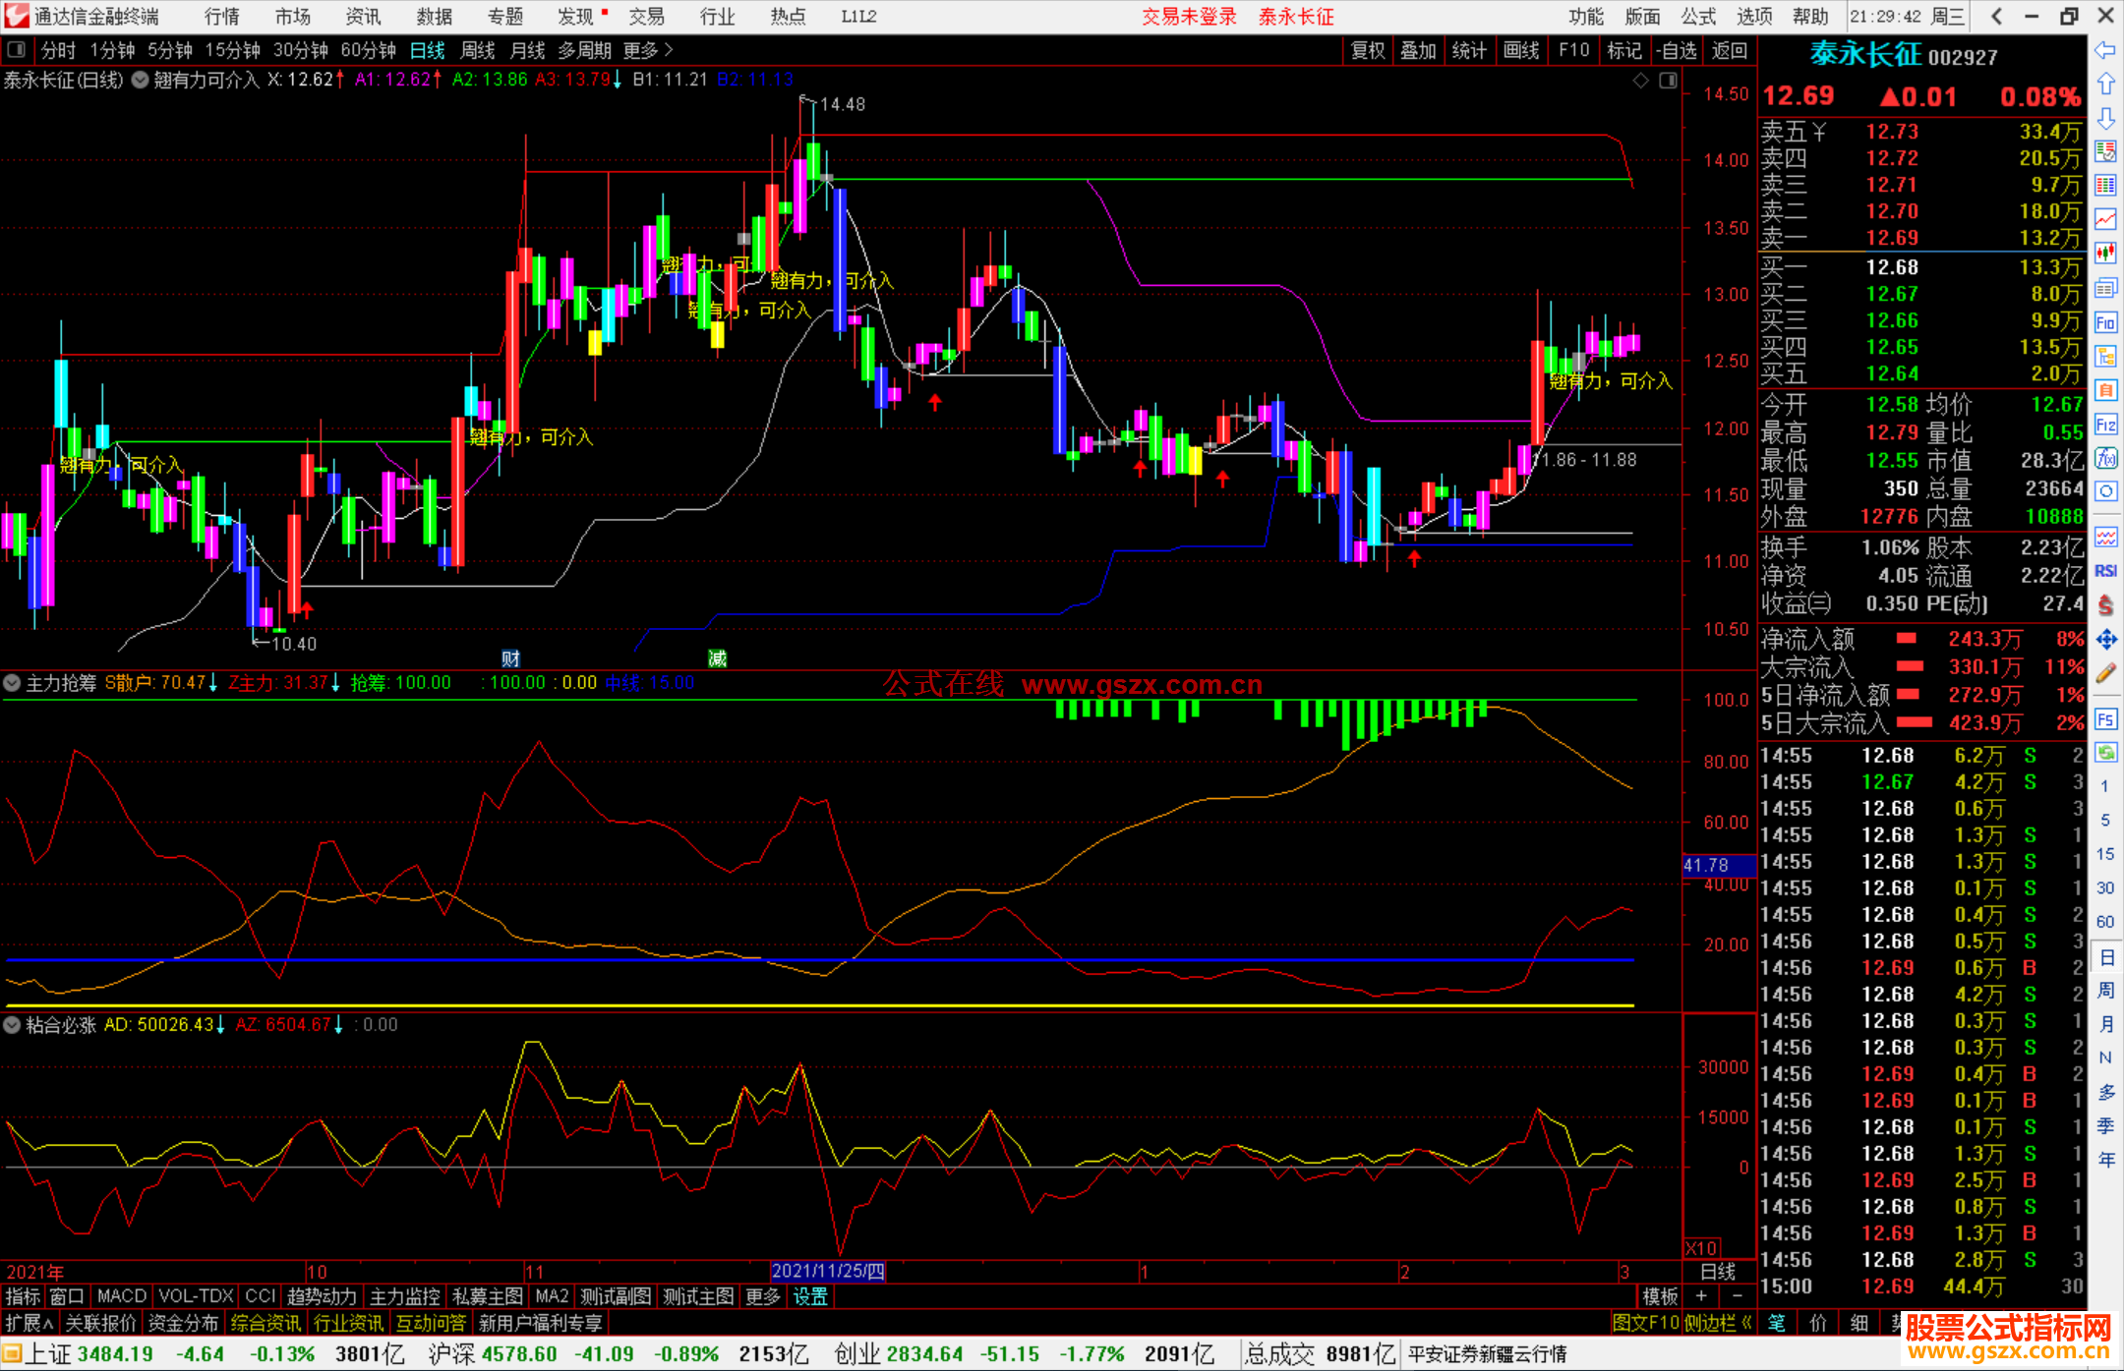This screenshot has width=2124, height=1371.
Task: Click the 设置 settings button
Action: coord(810,1296)
